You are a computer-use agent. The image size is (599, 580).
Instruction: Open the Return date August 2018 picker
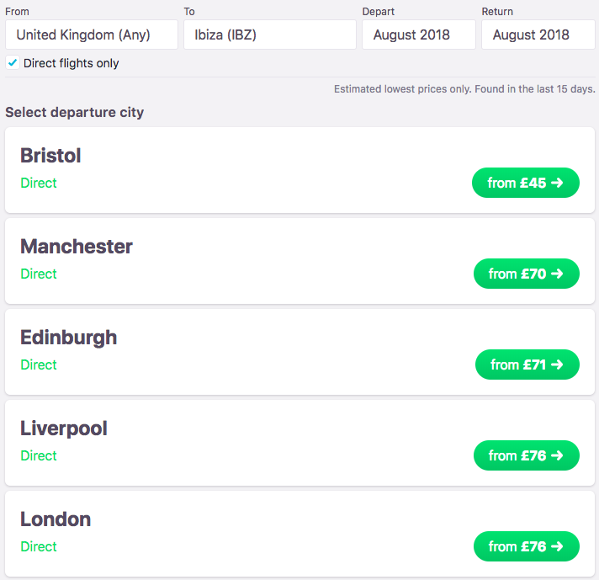[x=538, y=35]
